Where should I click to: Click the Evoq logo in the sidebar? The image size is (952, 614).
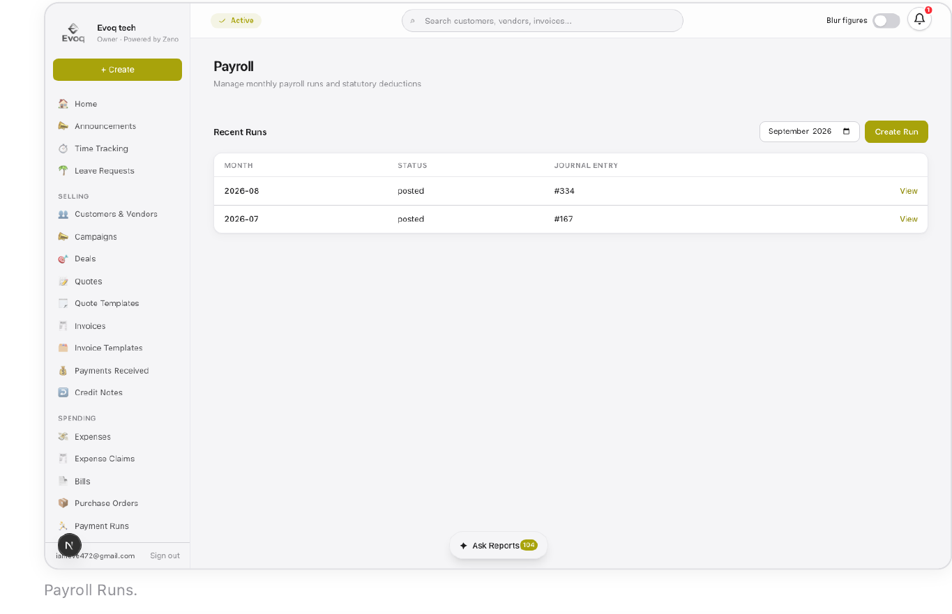tap(73, 33)
